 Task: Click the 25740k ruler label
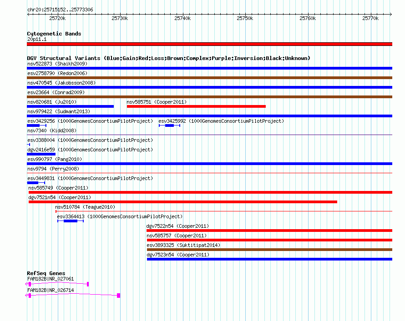pos(182,18)
